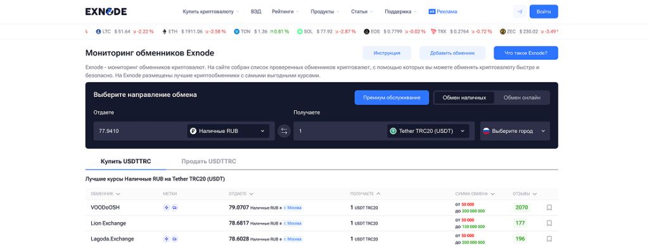
Task: Click the Russian flag icon in city selector
Action: click(x=486, y=131)
